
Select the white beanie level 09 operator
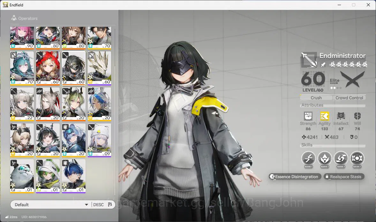(x=100, y=140)
